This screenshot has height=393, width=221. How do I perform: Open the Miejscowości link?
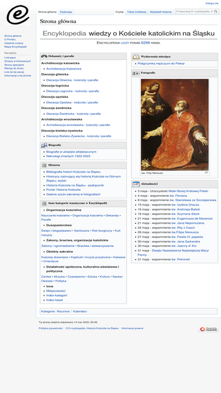coord(56,291)
